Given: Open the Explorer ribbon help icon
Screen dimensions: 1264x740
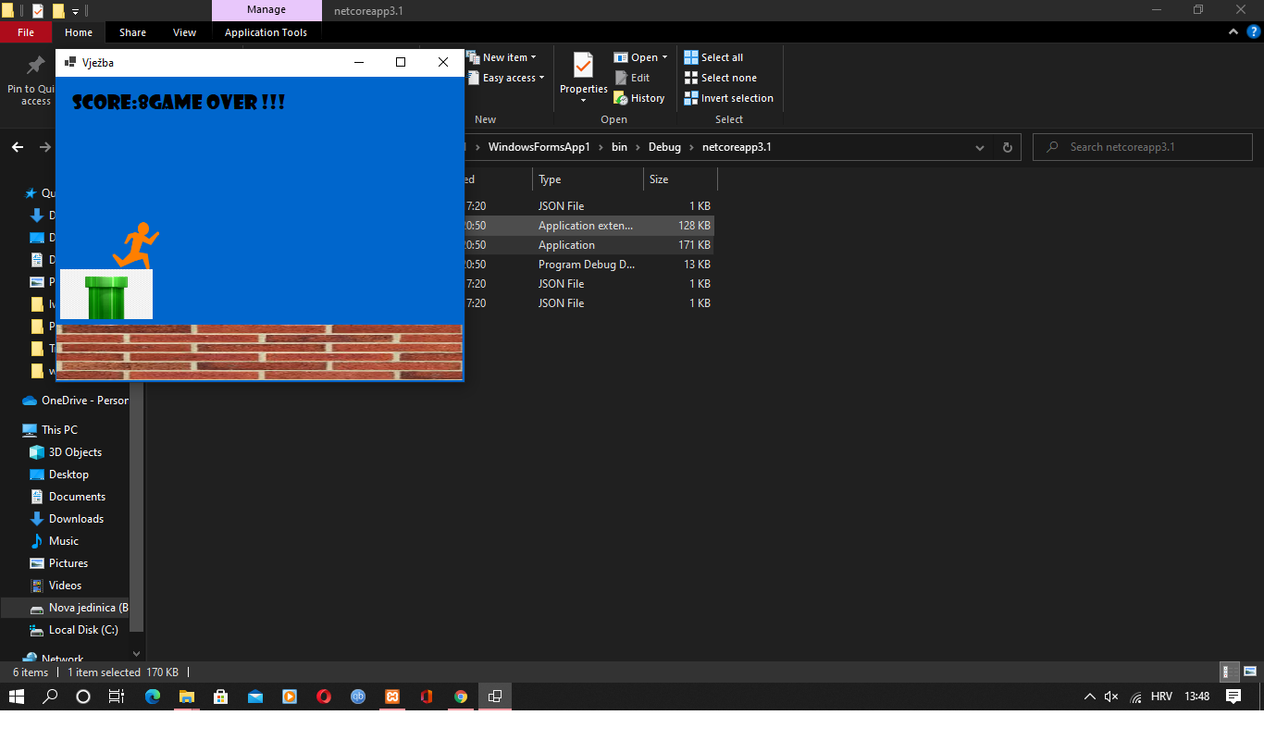Looking at the screenshot, I should tap(1253, 31).
